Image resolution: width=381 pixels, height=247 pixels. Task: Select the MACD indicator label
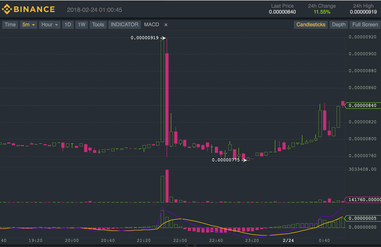click(x=151, y=24)
